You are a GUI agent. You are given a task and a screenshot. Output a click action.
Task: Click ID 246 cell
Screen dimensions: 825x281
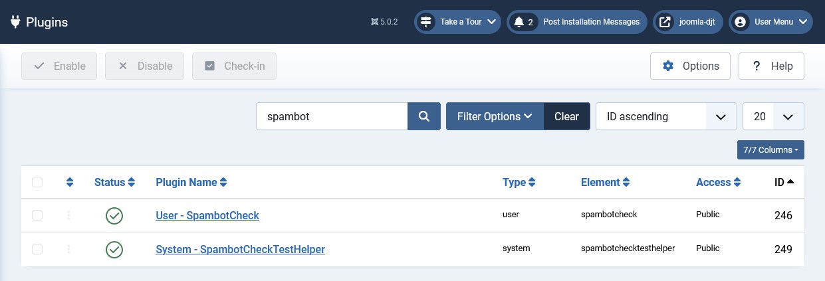pos(783,216)
